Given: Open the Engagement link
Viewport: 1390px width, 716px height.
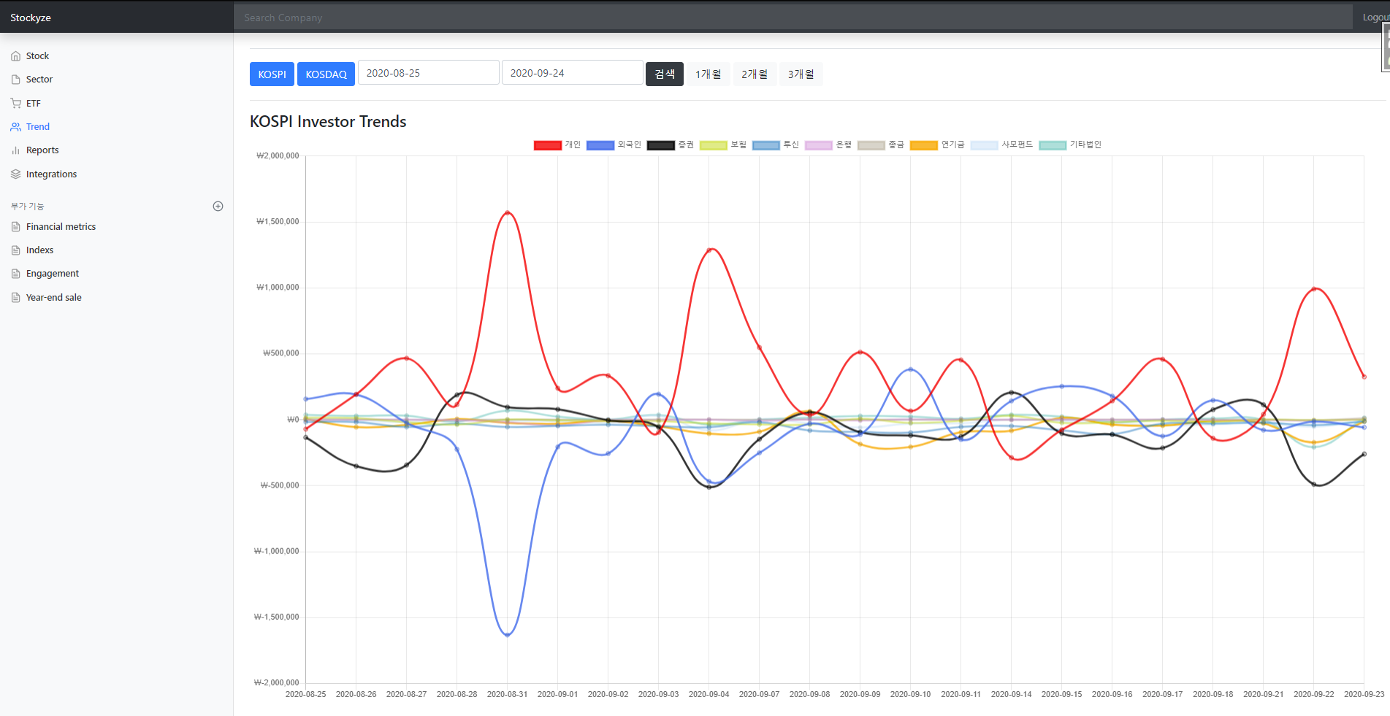Looking at the screenshot, I should pos(53,274).
